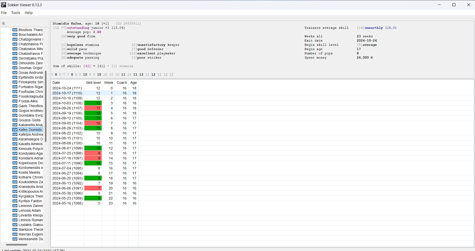The height and width of the screenshot is (251, 475).
Task: Select junior Kopelouzos Dio in list
Action: coord(31,163)
